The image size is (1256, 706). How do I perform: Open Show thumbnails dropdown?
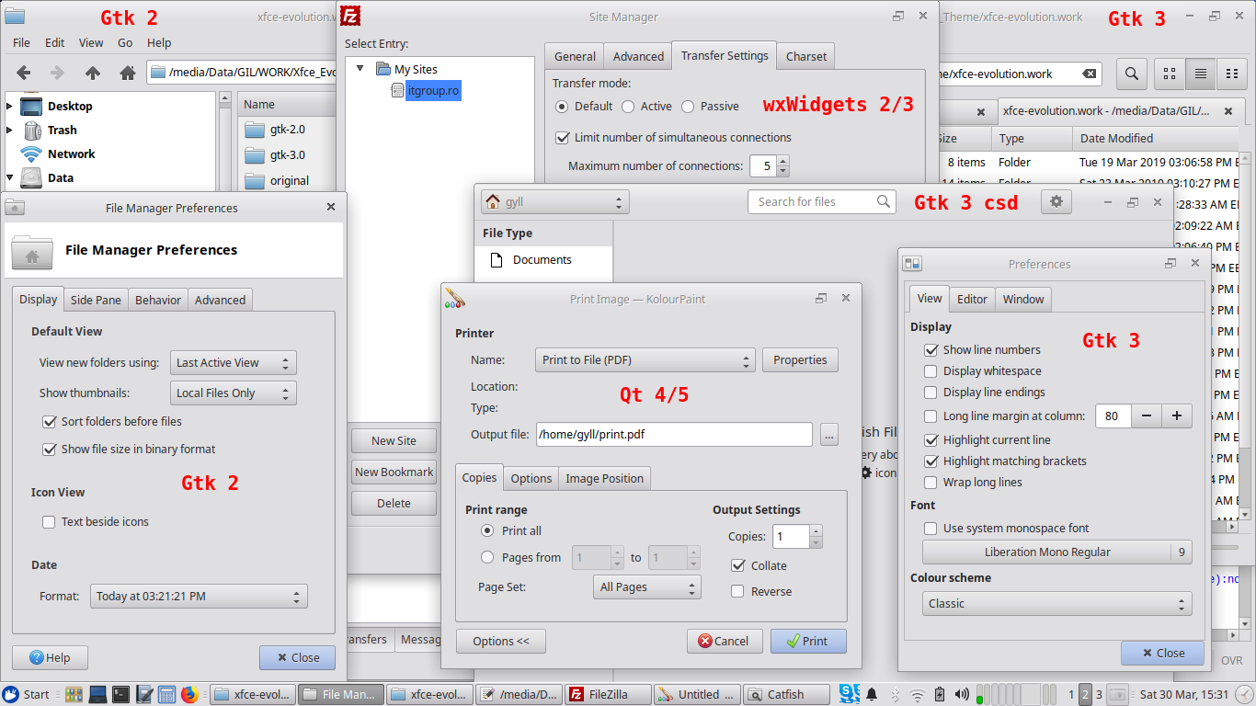[234, 393]
